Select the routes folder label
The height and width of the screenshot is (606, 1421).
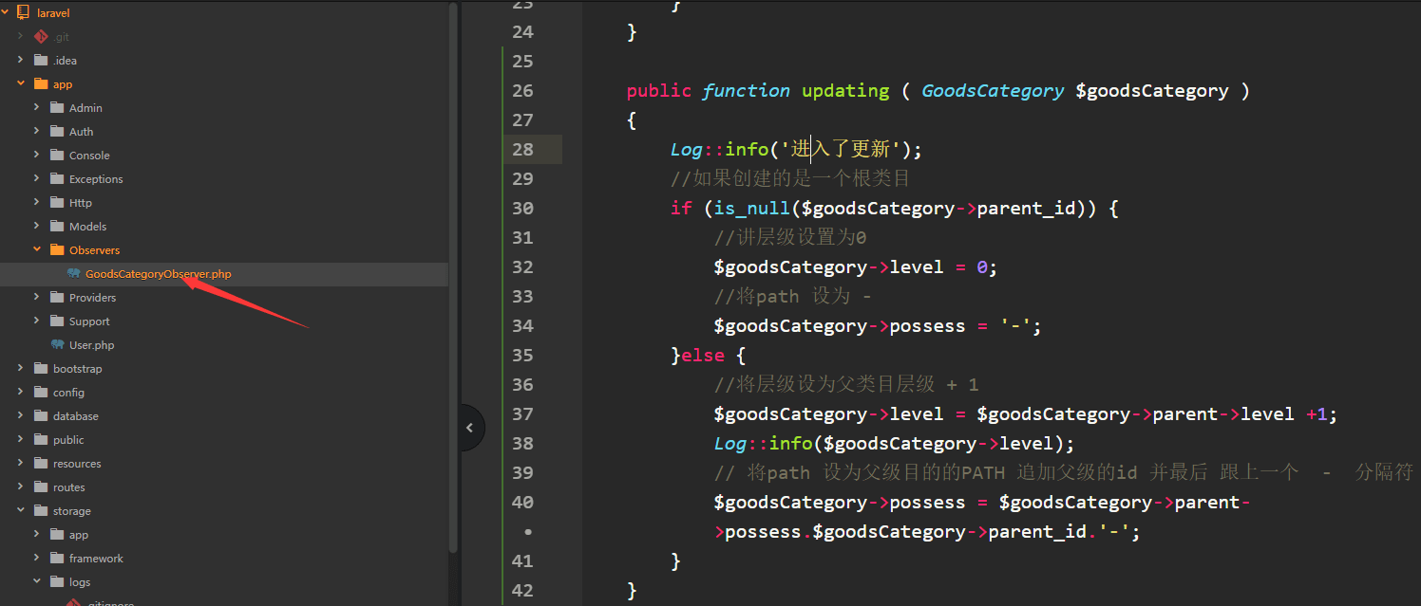(x=68, y=487)
